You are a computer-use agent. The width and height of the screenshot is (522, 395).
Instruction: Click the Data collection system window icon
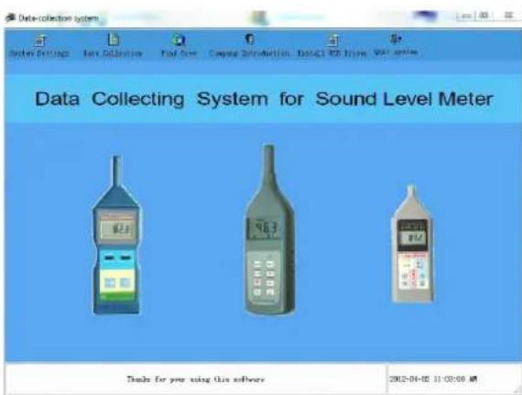11,17
